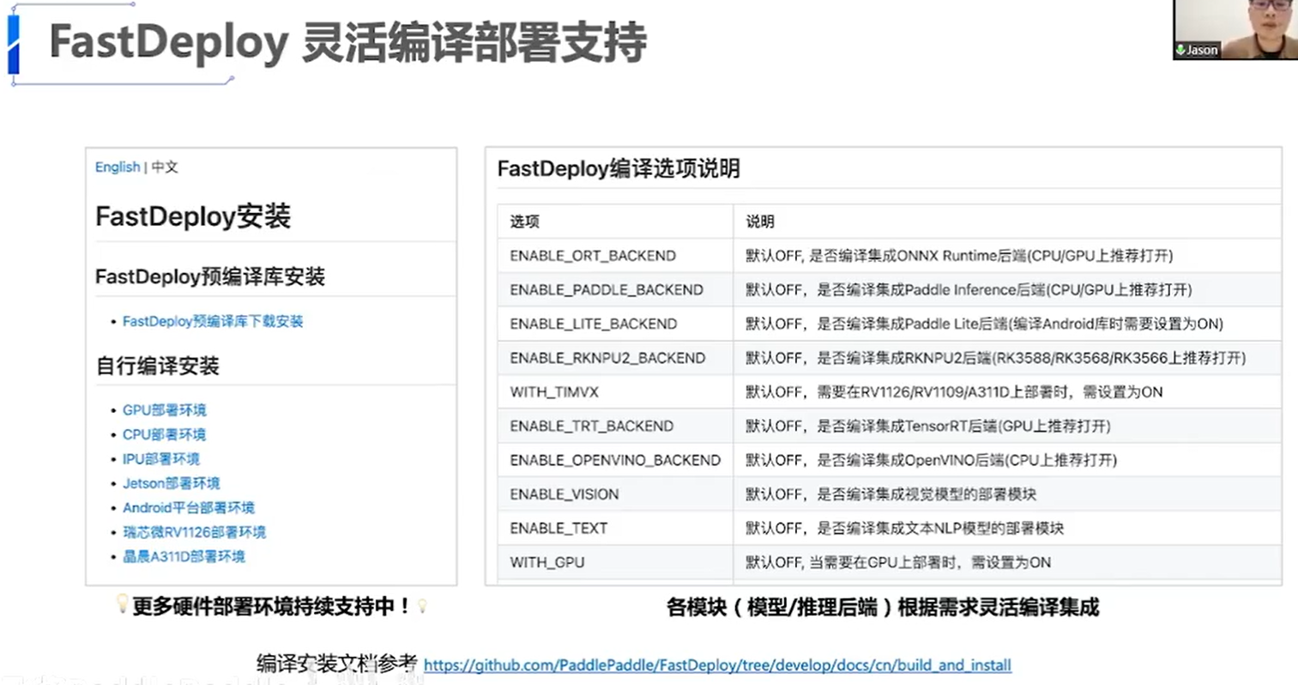Viewport: 1298px width, 685px height.
Task: Click the microphone icon beside Jason
Action: (1180, 50)
